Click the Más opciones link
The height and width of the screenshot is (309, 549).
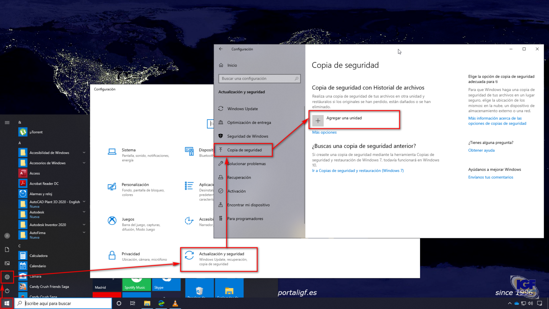tap(324, 133)
